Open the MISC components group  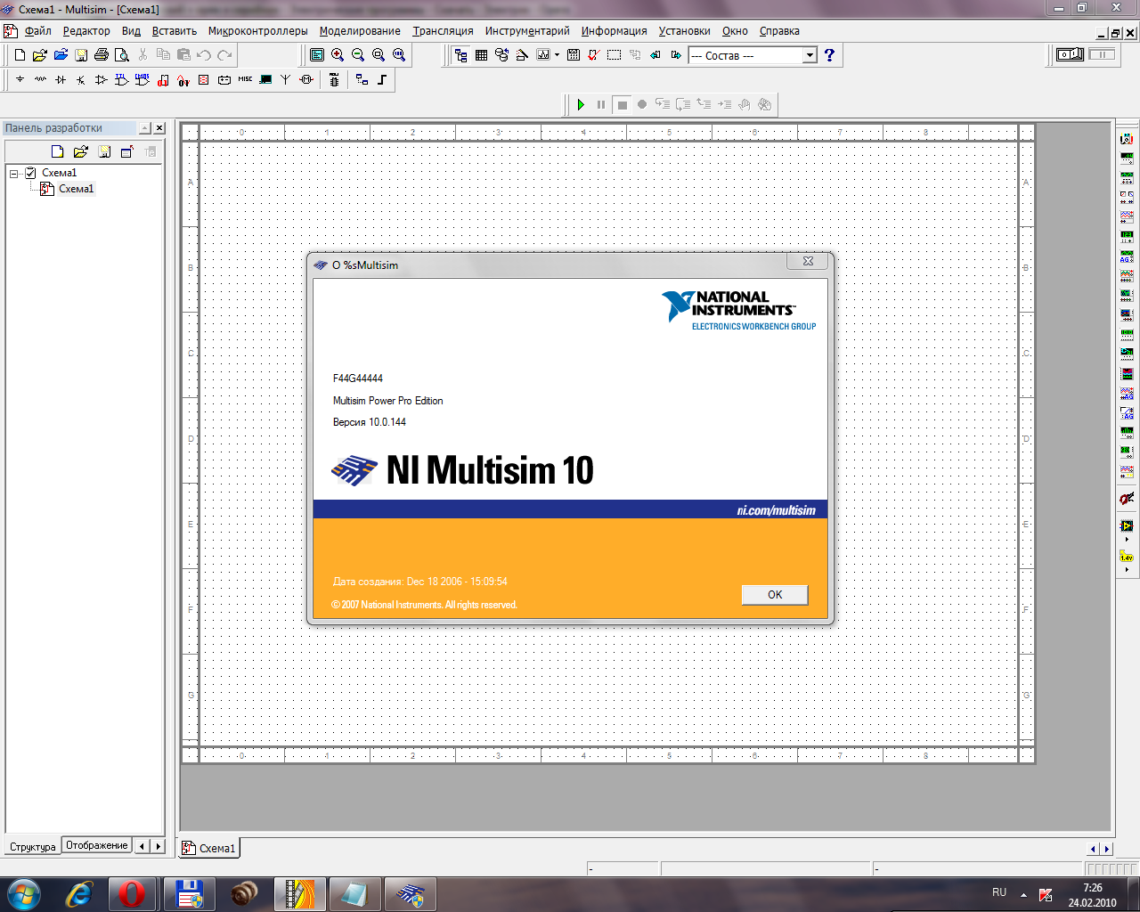coord(245,80)
